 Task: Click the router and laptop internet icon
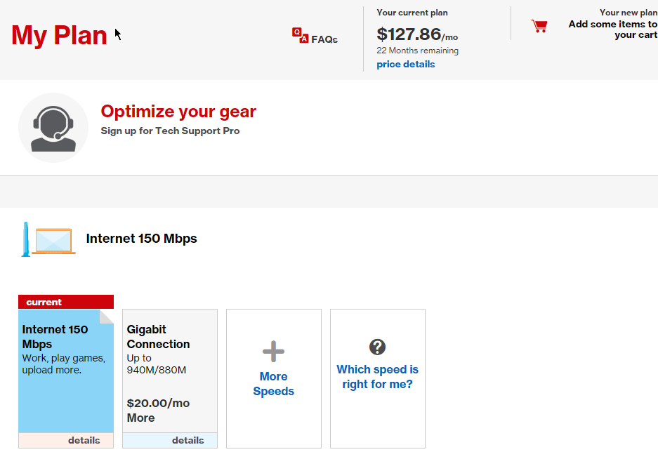(x=48, y=239)
